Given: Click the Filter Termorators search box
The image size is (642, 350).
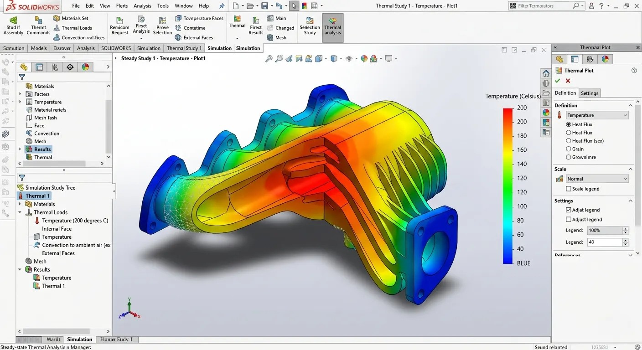Looking at the screenshot, I should [x=547, y=6].
